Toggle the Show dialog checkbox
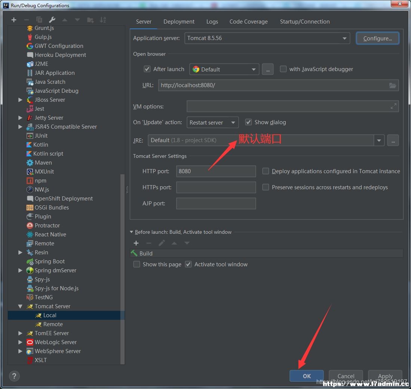411x389 pixels. tap(248, 122)
